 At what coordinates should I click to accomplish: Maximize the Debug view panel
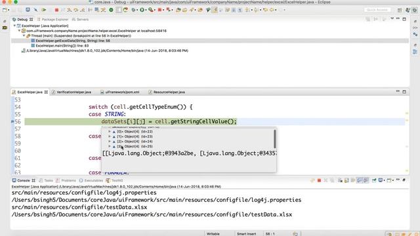[404, 19]
